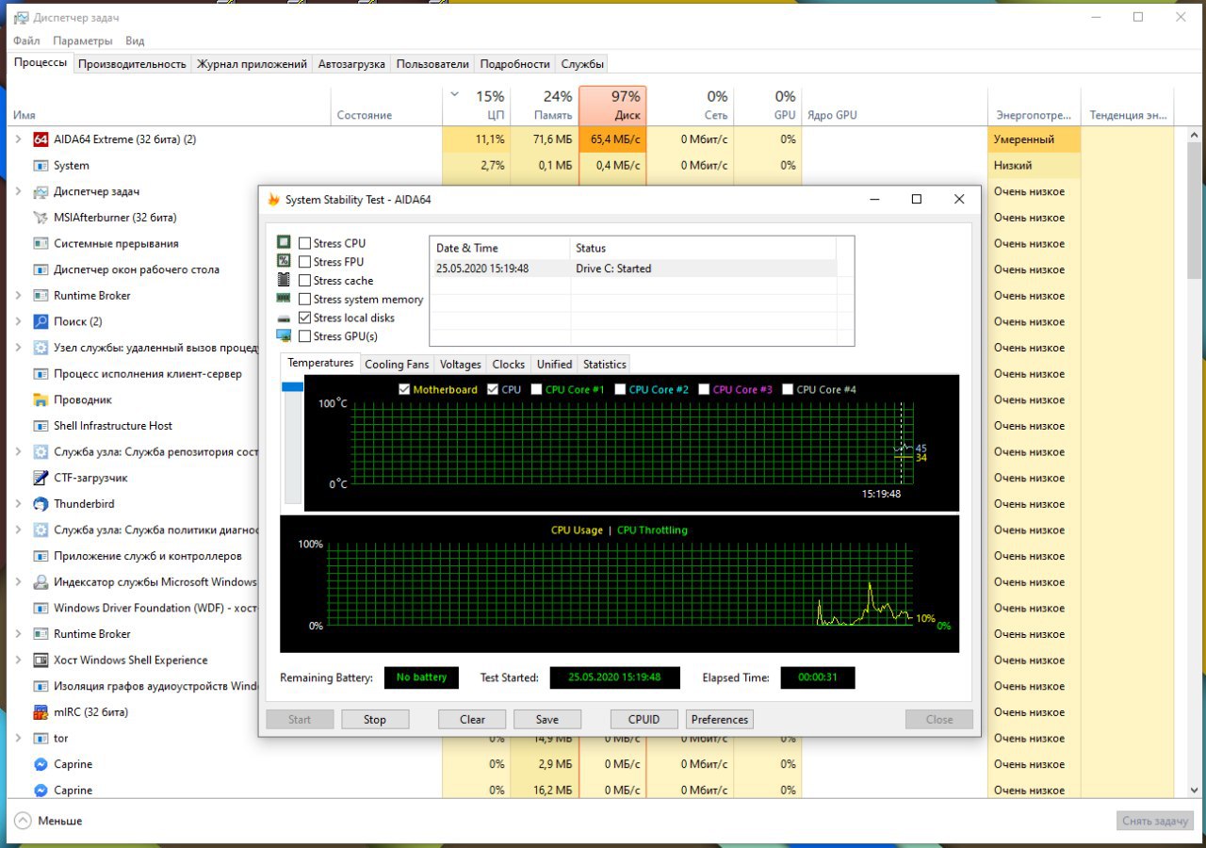Open CPUID from the stability test window

(644, 720)
